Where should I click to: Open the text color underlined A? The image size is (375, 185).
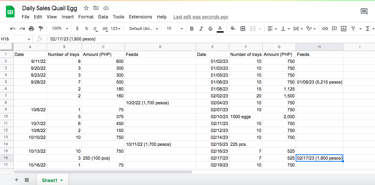click(220, 29)
